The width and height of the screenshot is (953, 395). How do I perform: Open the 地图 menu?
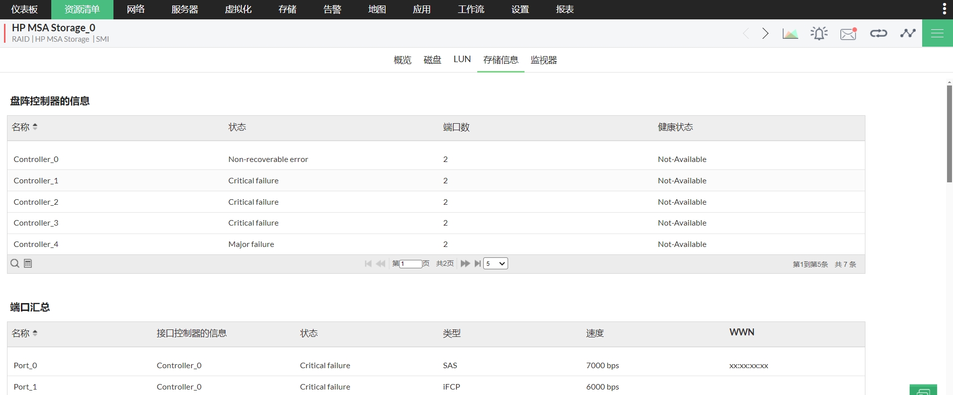point(377,9)
